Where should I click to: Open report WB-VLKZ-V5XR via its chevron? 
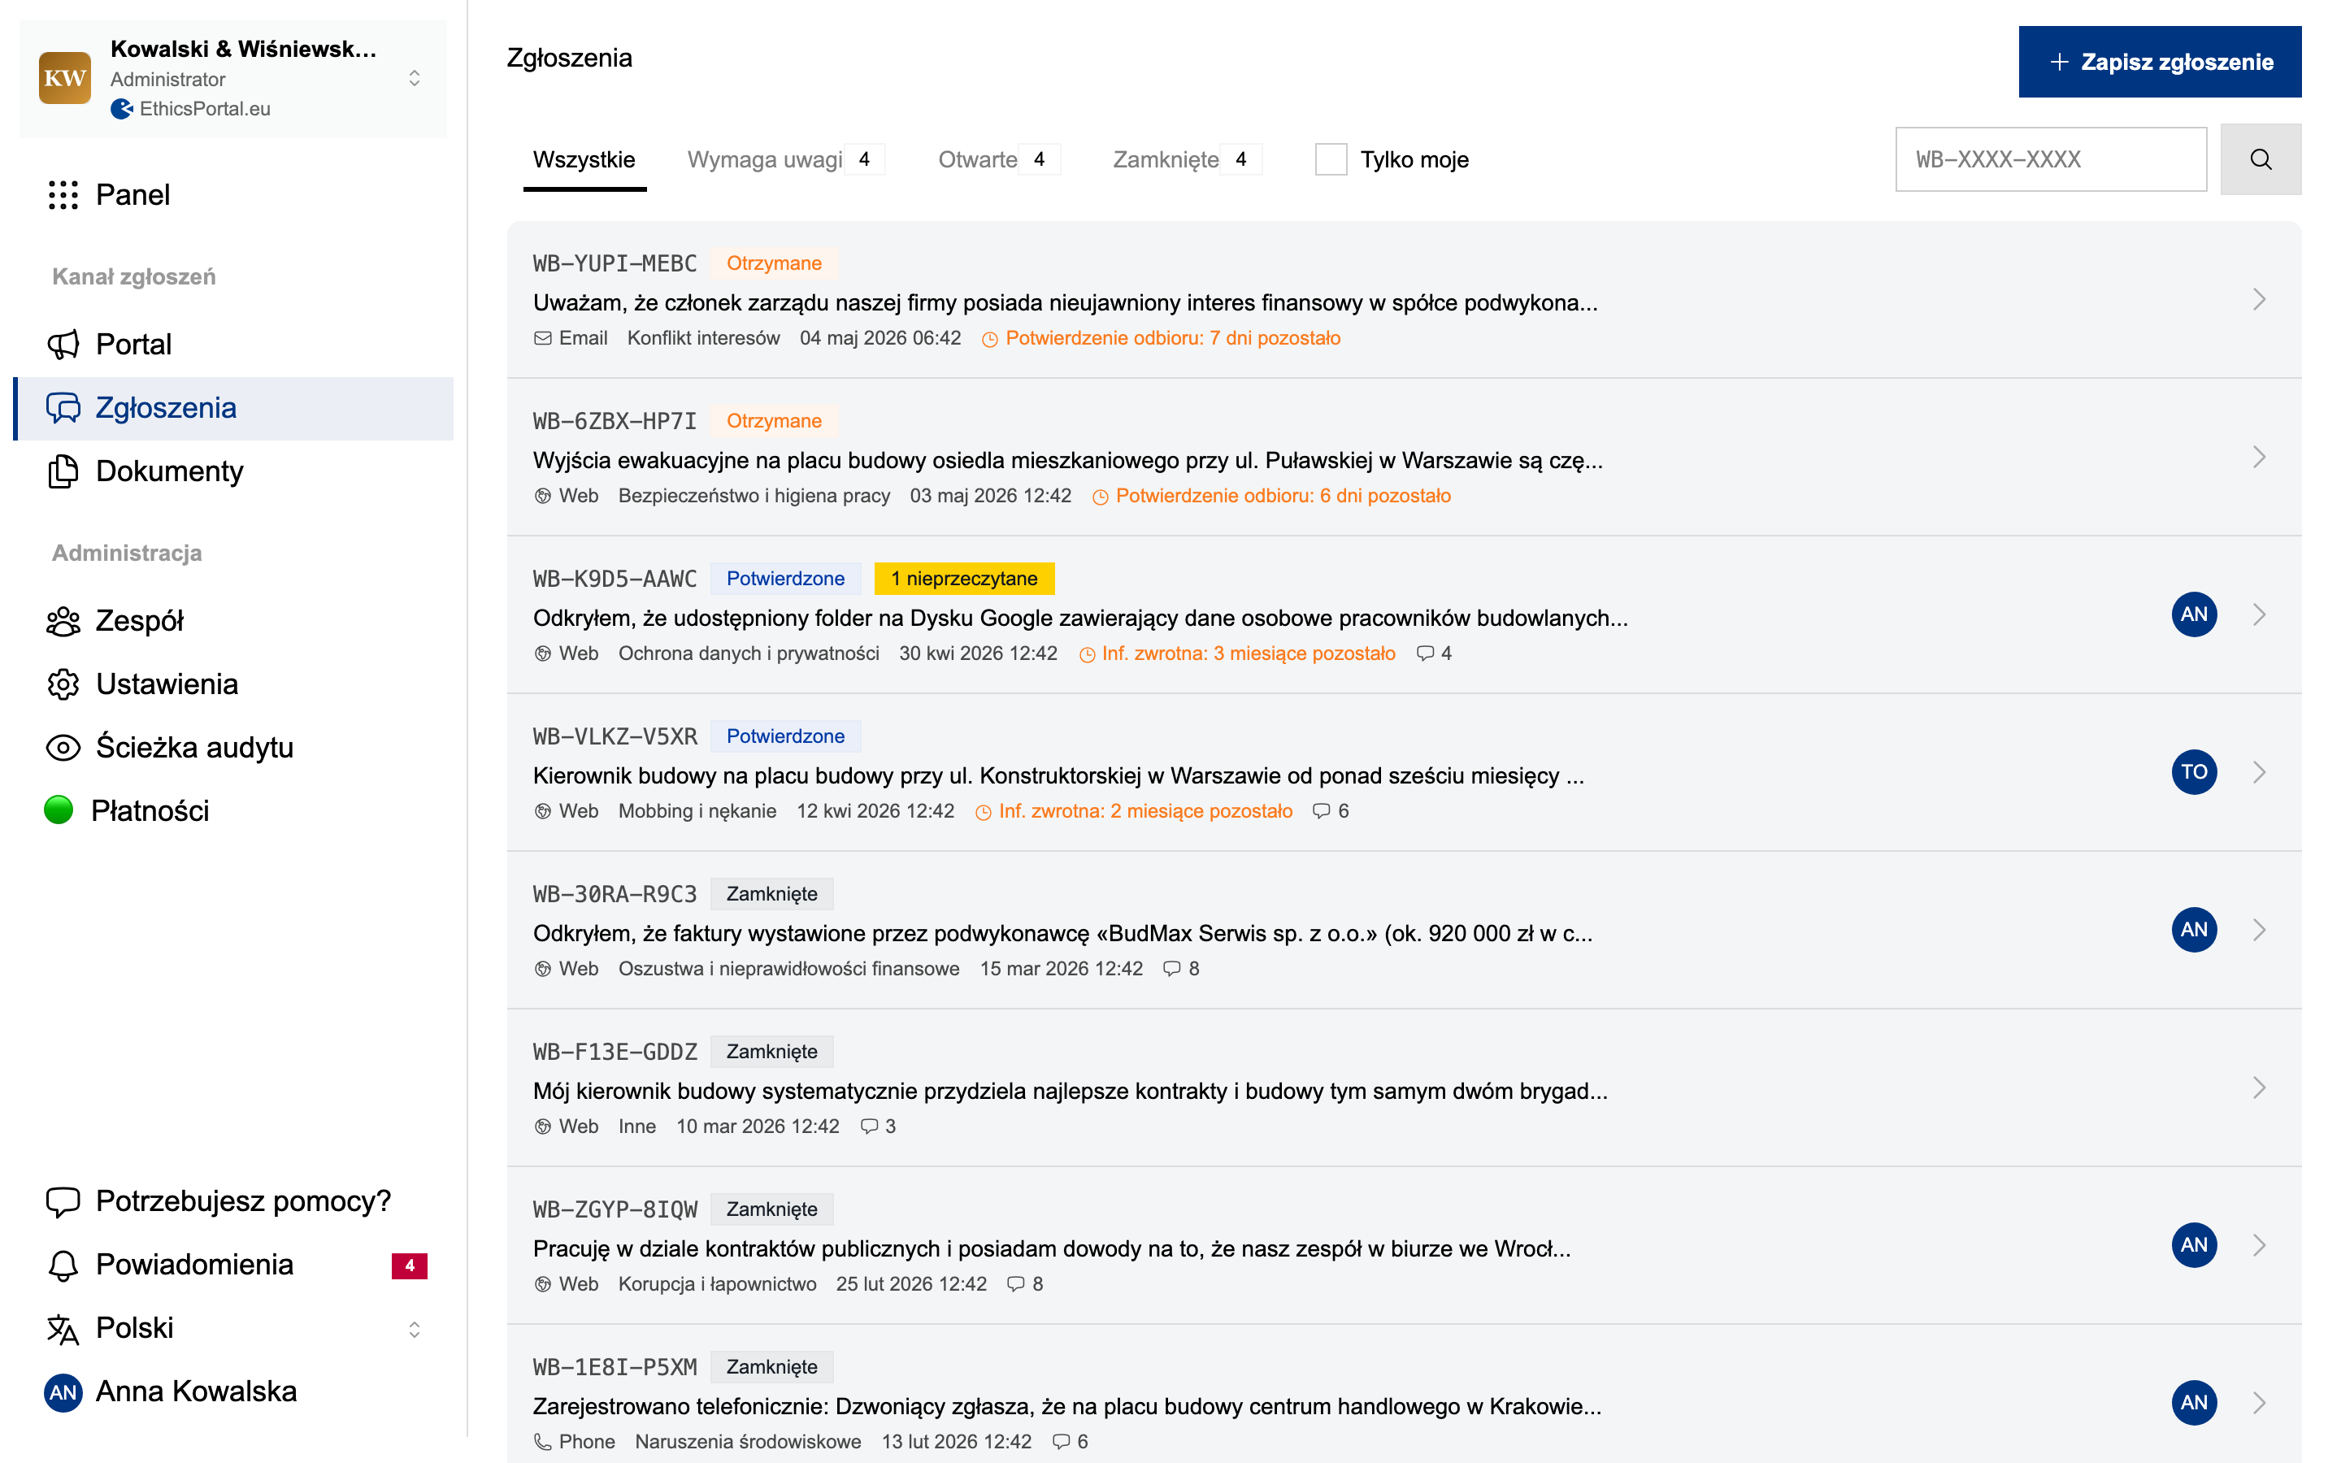pyautogui.click(x=2259, y=773)
